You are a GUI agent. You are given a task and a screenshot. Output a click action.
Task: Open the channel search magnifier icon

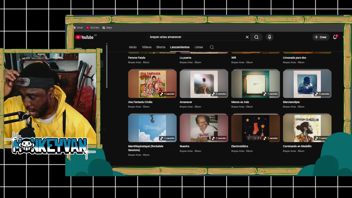(212, 47)
